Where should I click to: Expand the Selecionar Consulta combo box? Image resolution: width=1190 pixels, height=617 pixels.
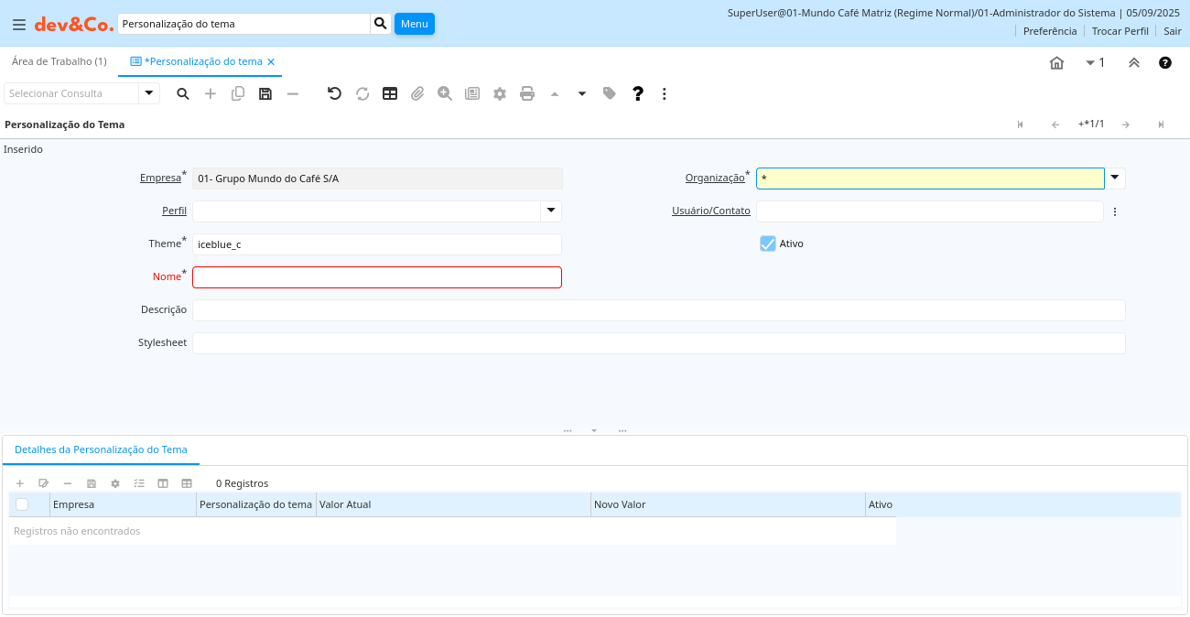click(x=149, y=93)
